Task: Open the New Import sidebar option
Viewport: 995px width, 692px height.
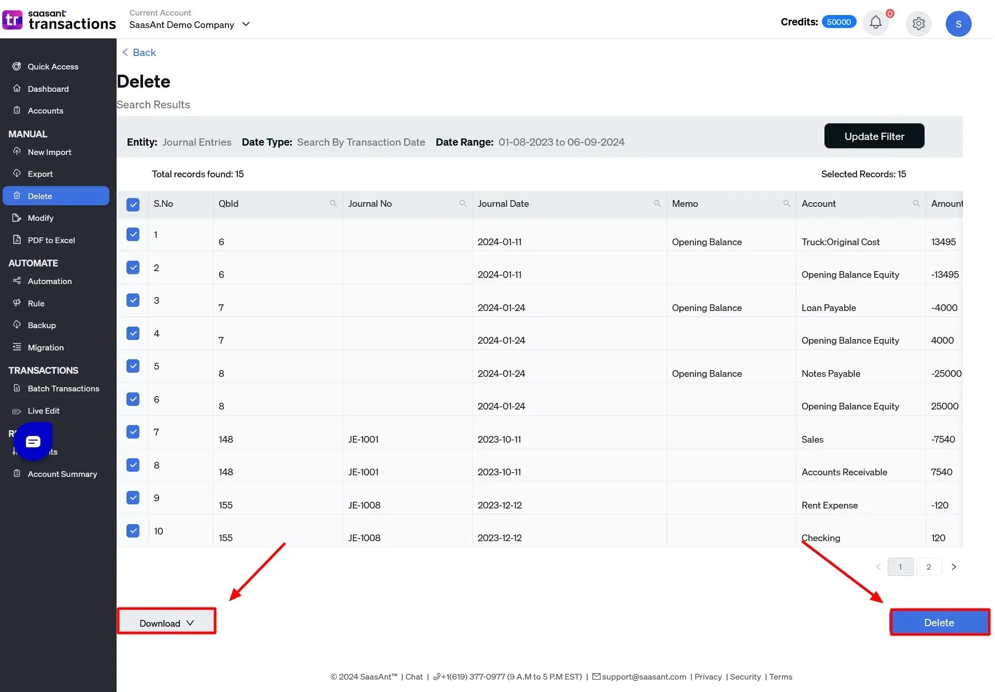Action: click(50, 151)
